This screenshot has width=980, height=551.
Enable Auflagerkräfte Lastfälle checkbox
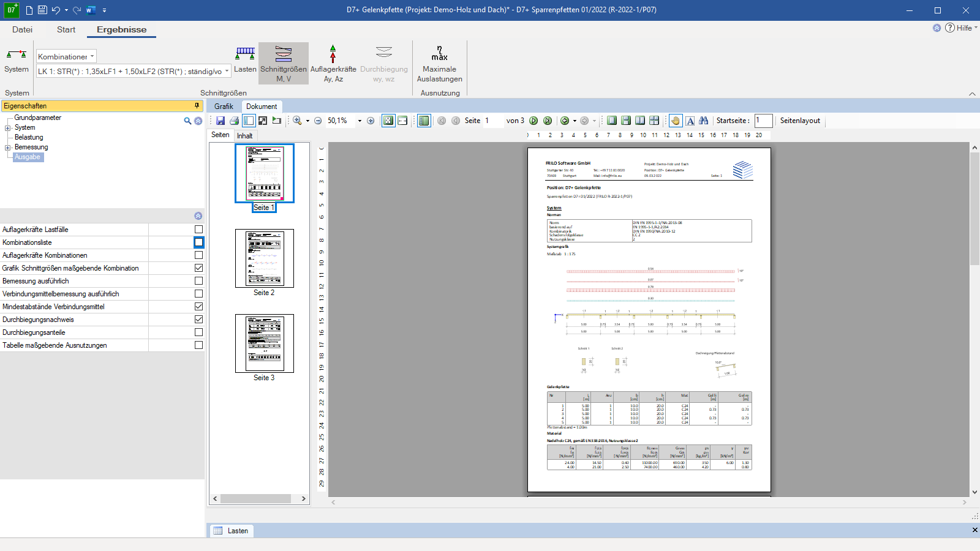(x=198, y=230)
